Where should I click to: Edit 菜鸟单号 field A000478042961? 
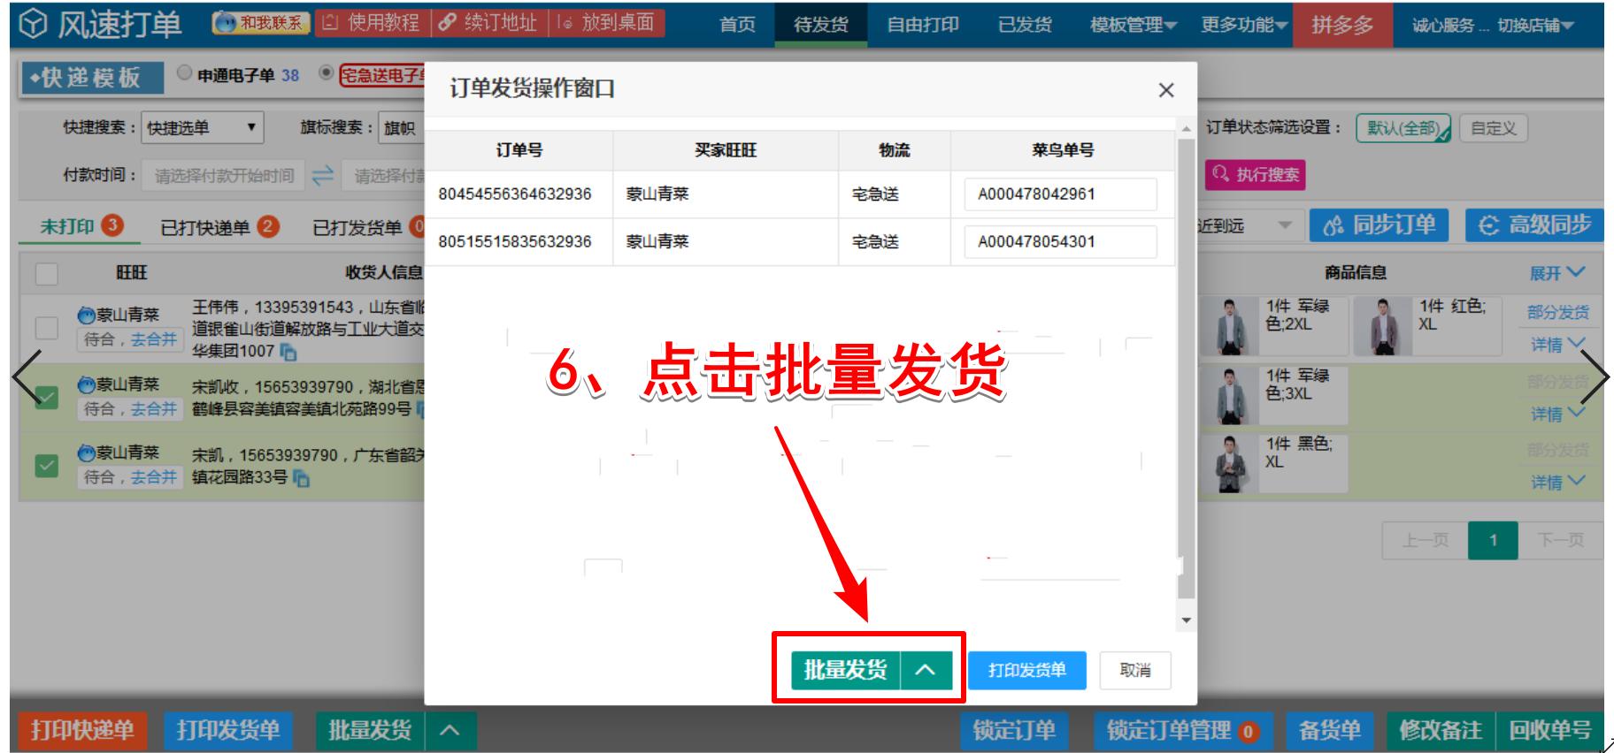pos(1060,194)
